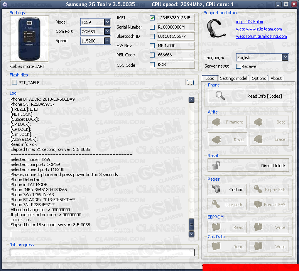This screenshot has width=299, height=271.
Task: Uncheck the IMEI checkbox
Action: coord(152,18)
